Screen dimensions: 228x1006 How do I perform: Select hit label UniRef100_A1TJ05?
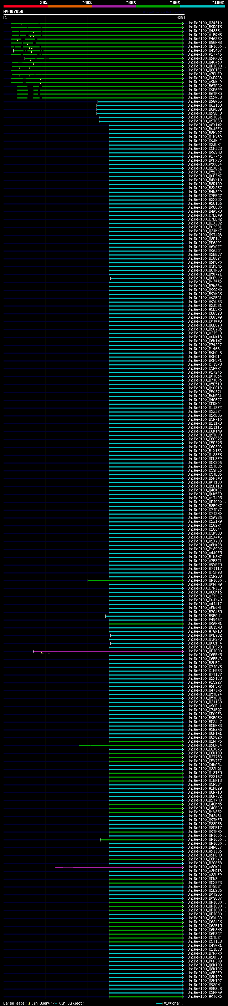pos(204,498)
